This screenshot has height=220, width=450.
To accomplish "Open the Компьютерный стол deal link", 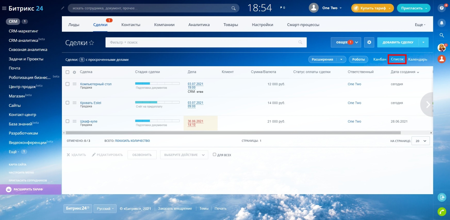I will [96, 84].
